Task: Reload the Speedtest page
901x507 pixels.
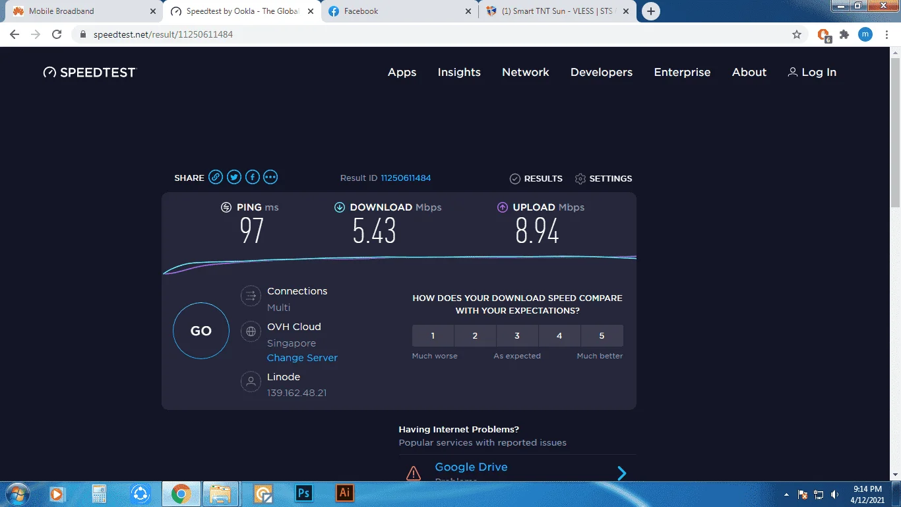Action: point(57,34)
